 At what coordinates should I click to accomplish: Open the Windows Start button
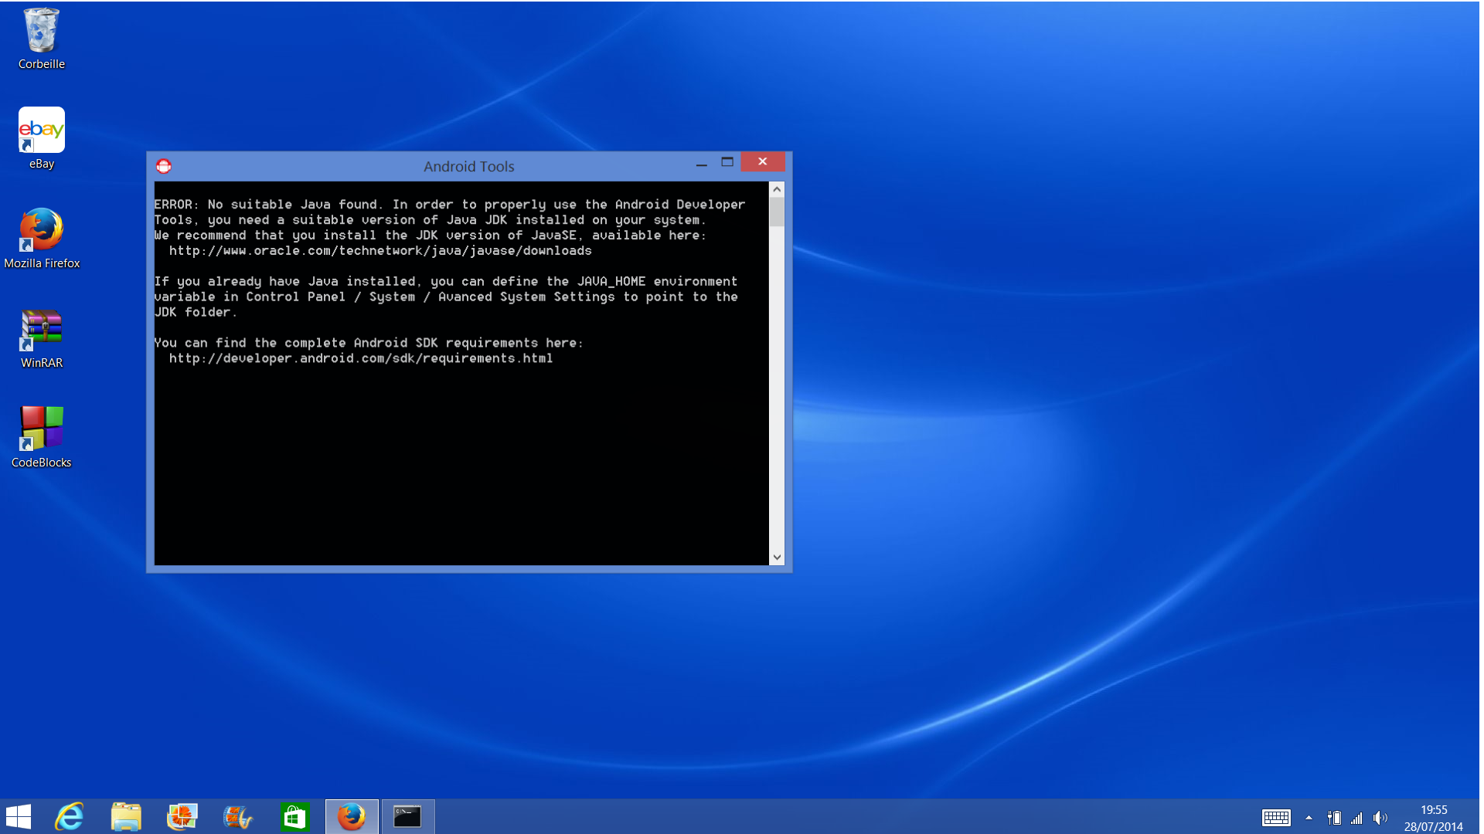pyautogui.click(x=19, y=817)
